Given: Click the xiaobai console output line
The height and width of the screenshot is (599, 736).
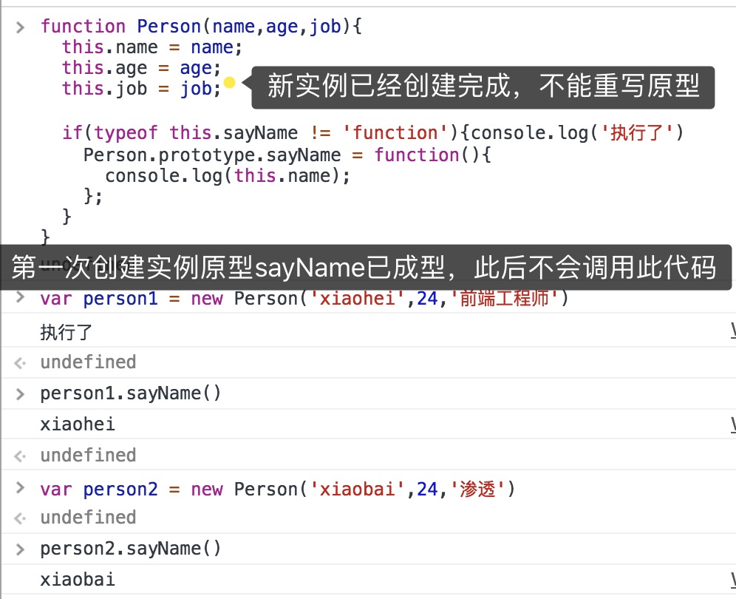Looking at the screenshot, I should 78,579.
